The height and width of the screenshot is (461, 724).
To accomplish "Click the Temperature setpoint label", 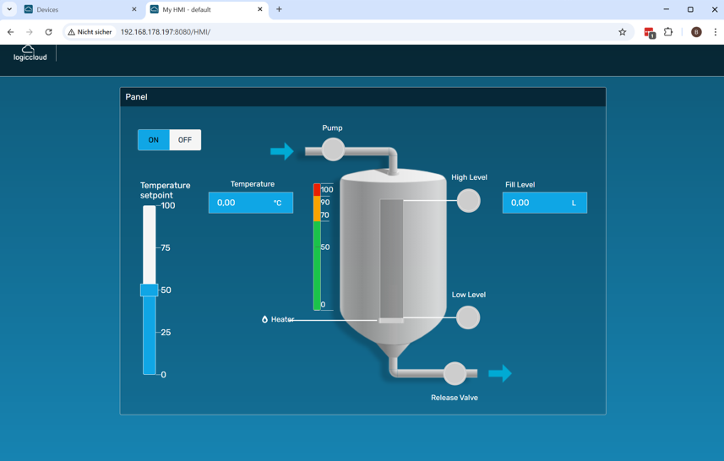I will click(x=166, y=190).
